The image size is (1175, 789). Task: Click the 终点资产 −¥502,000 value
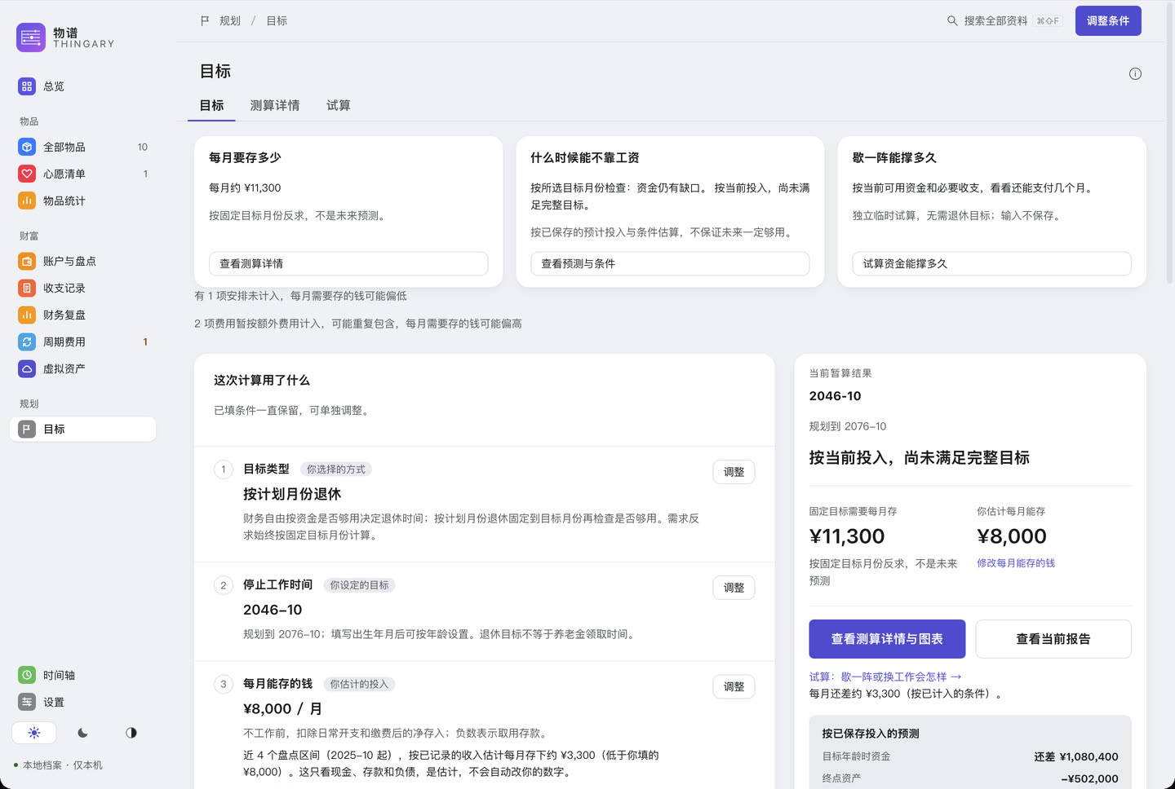(1089, 779)
